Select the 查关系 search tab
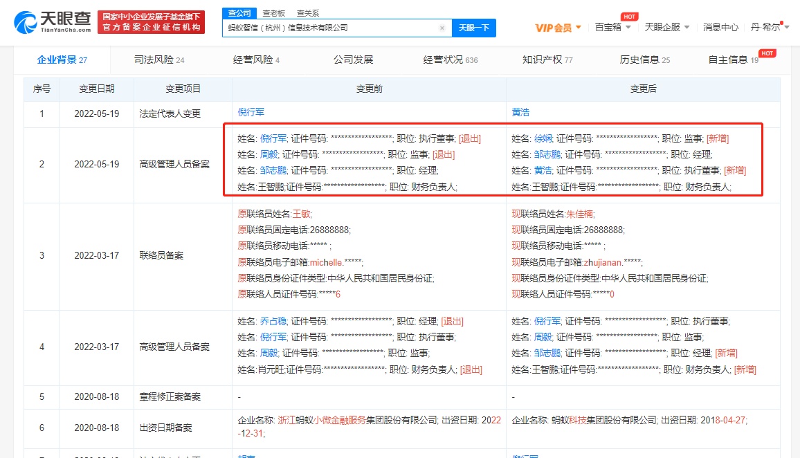The height and width of the screenshot is (458, 800). click(308, 13)
